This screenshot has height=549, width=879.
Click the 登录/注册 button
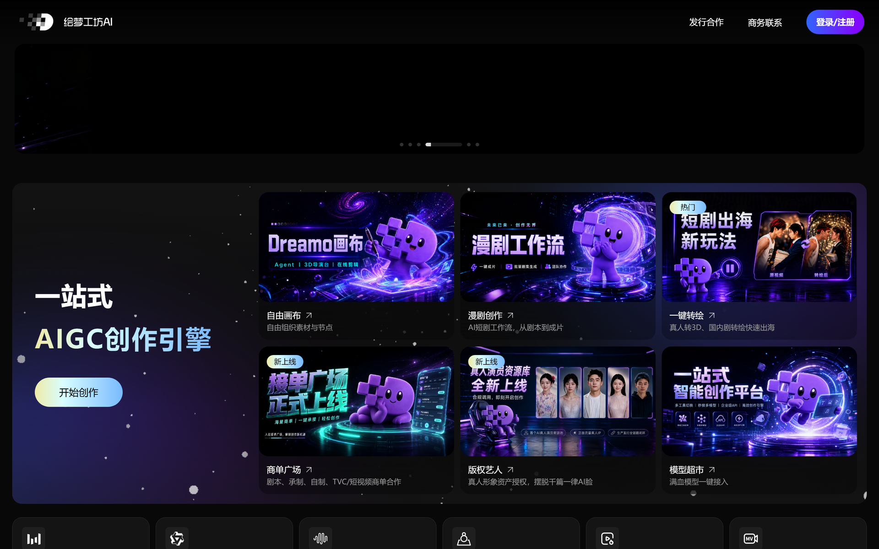pyautogui.click(x=835, y=22)
